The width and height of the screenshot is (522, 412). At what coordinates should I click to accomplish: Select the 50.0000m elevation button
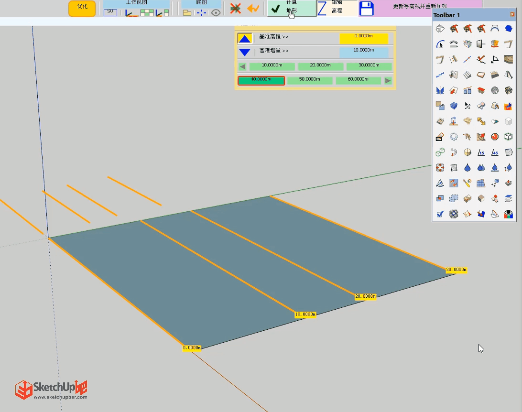click(309, 80)
